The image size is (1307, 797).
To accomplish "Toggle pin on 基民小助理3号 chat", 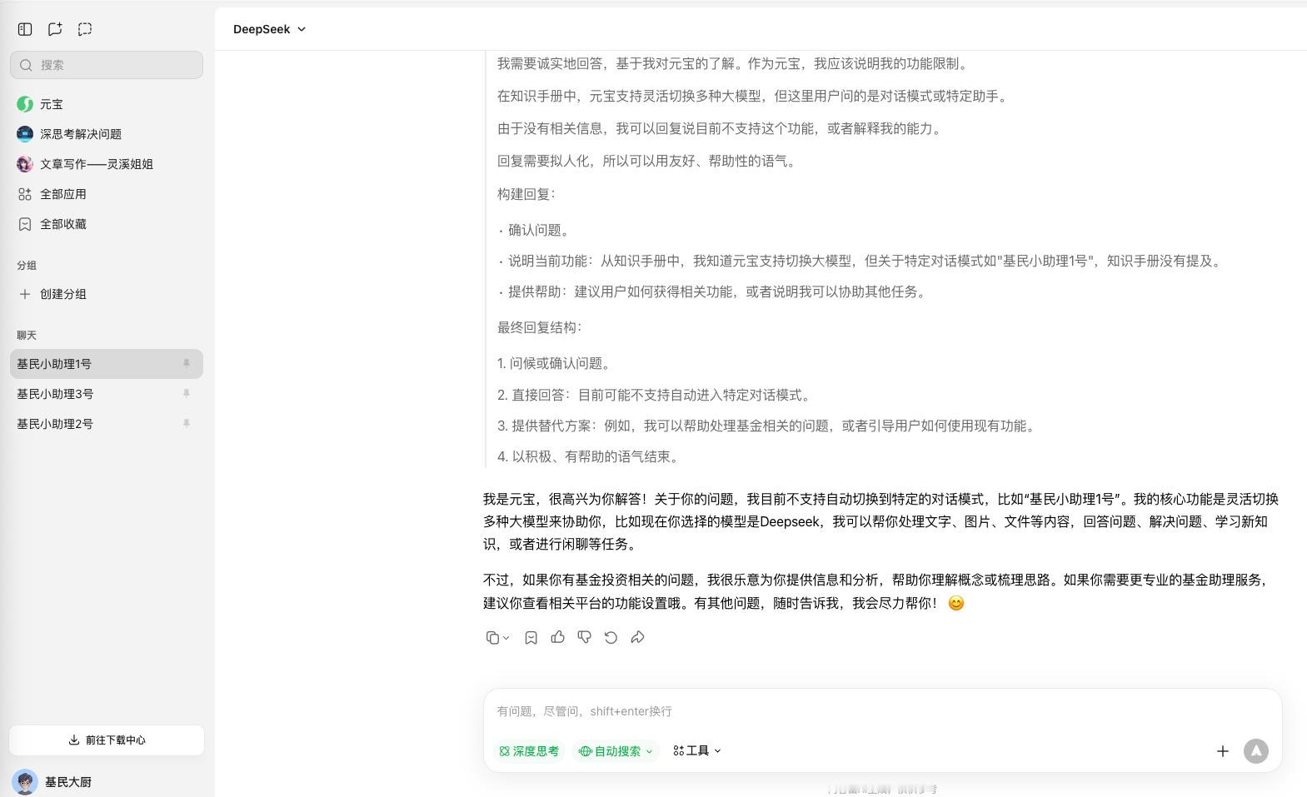I will (187, 394).
